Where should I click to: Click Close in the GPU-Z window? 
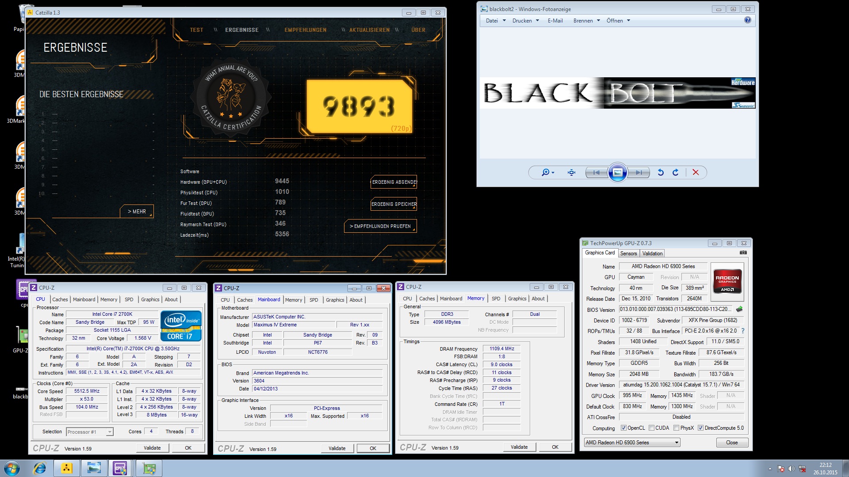click(x=732, y=443)
